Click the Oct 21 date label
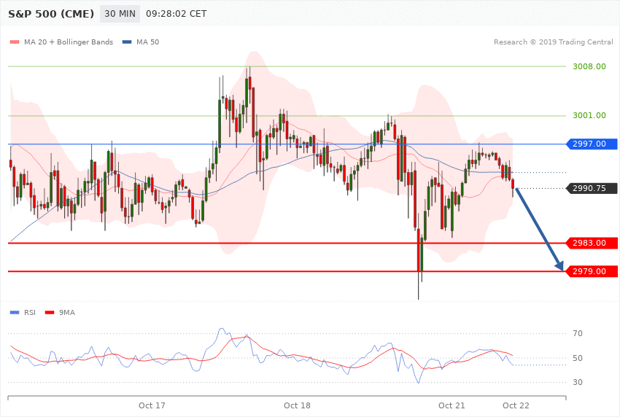 tap(452, 405)
